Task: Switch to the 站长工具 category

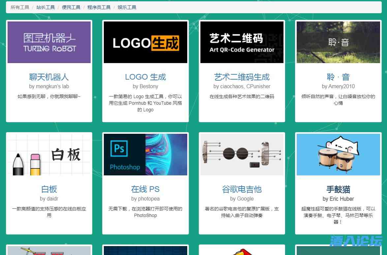Action: 45,7
